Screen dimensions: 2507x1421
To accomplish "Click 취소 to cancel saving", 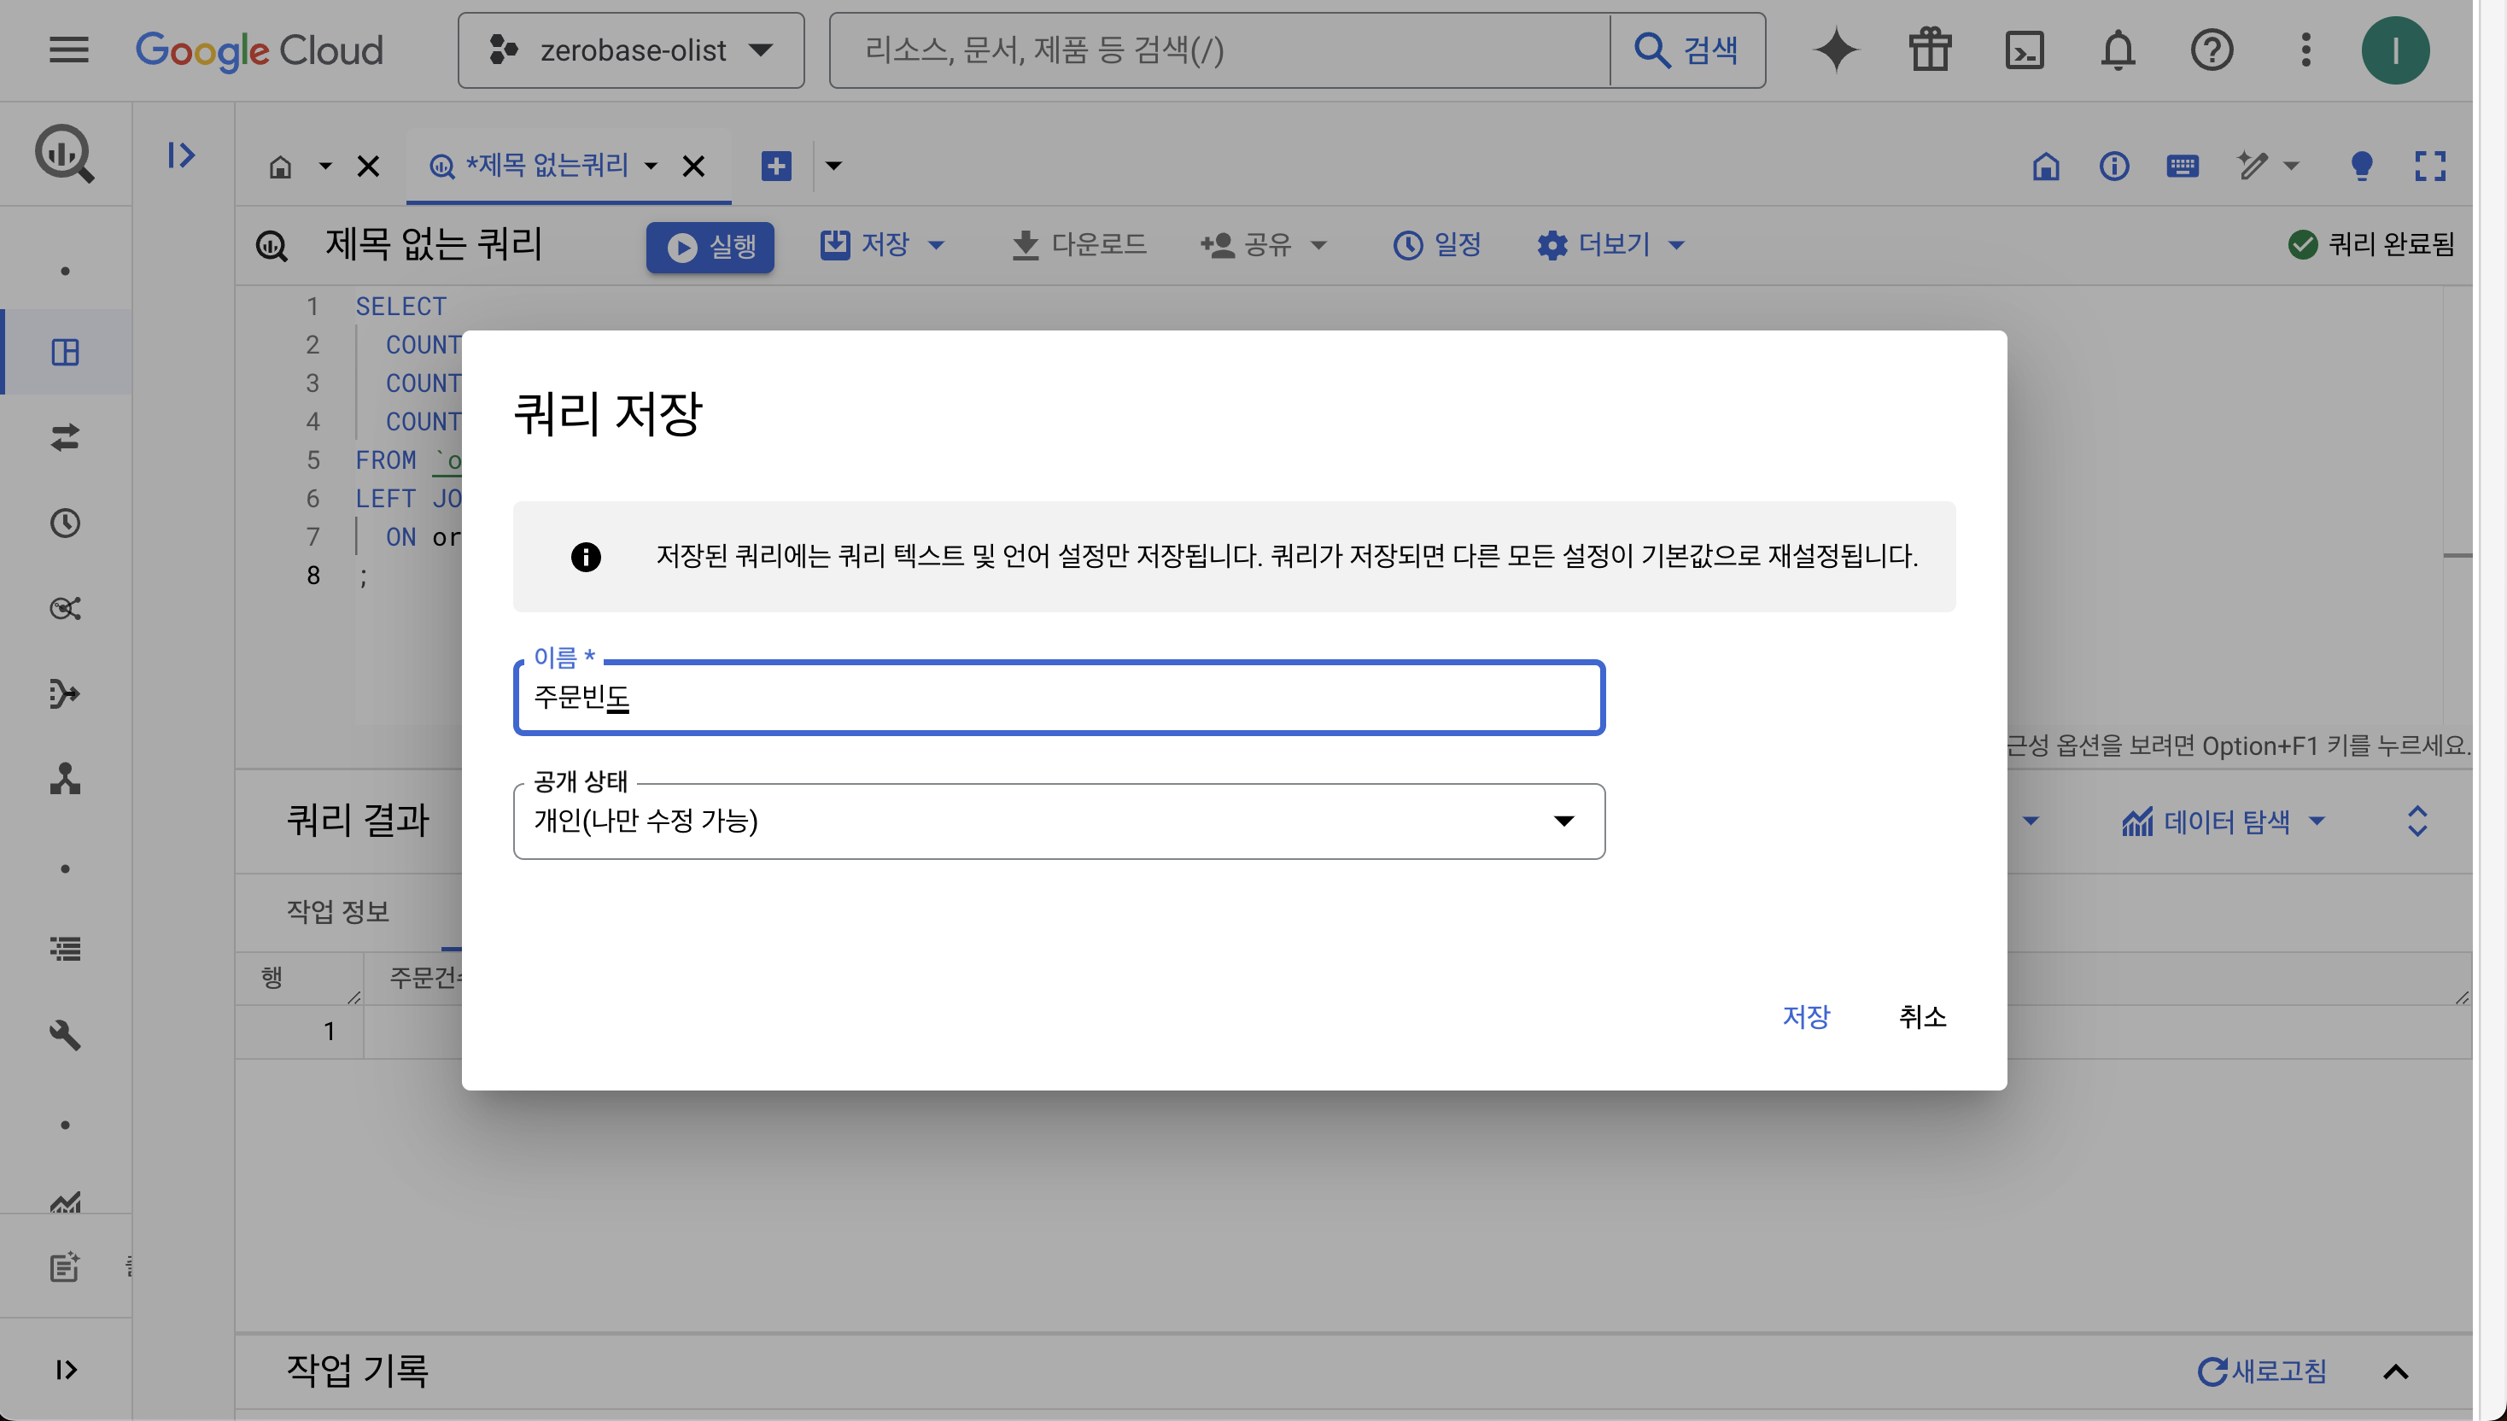I will [1921, 1017].
